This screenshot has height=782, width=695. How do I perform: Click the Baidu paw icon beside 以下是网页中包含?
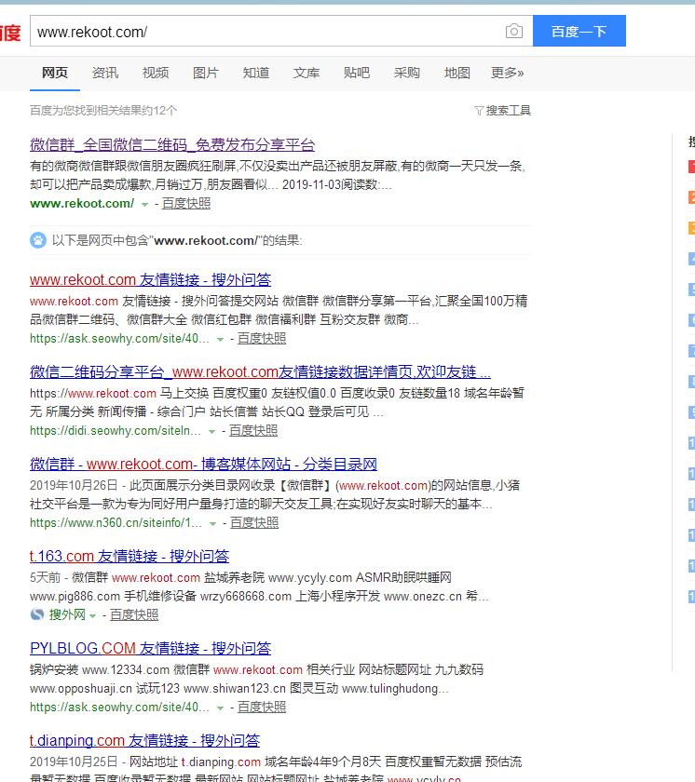pos(38,240)
